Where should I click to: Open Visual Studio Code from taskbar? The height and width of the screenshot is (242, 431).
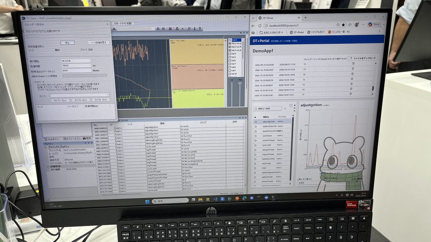click(x=215, y=199)
